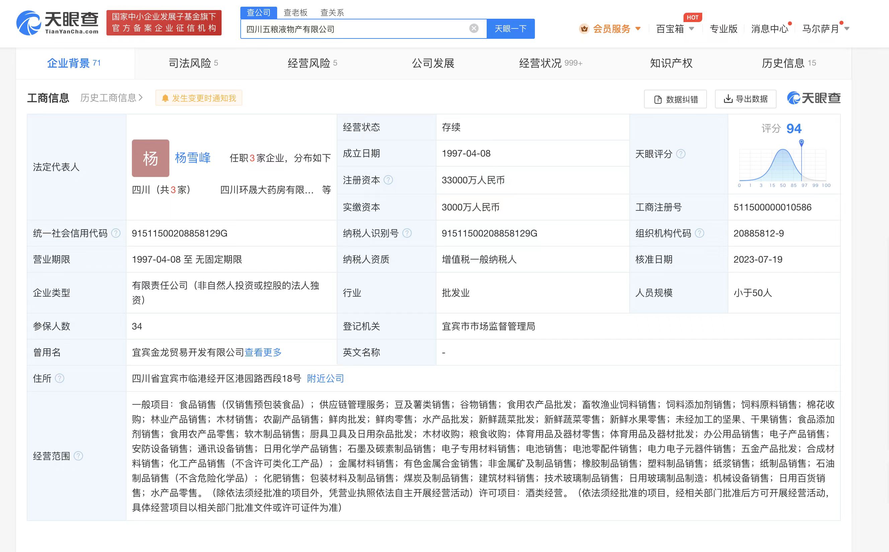
Task: Click the credit code 91511500208858129G in 统一社会信用代码 row
Action: point(179,233)
